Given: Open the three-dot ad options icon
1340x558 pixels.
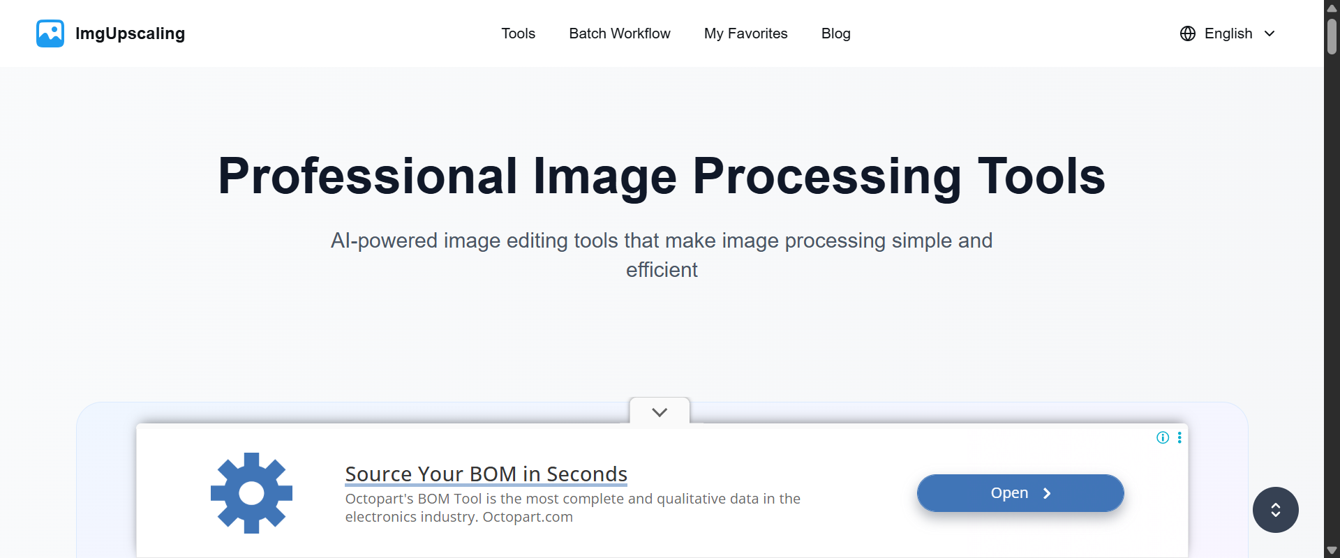Looking at the screenshot, I should (x=1179, y=437).
